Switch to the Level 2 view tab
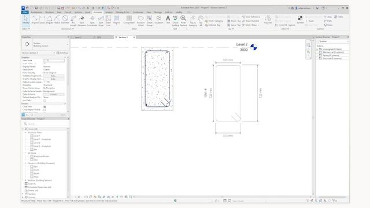The image size is (370, 208). click(x=79, y=37)
